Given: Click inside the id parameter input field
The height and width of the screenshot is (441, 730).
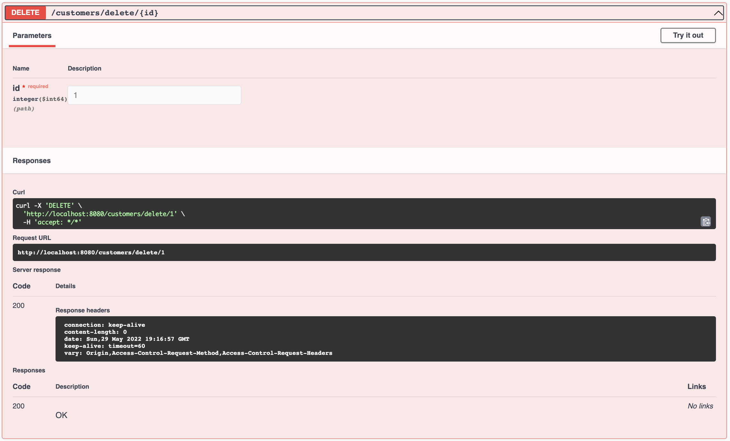Looking at the screenshot, I should 154,95.
